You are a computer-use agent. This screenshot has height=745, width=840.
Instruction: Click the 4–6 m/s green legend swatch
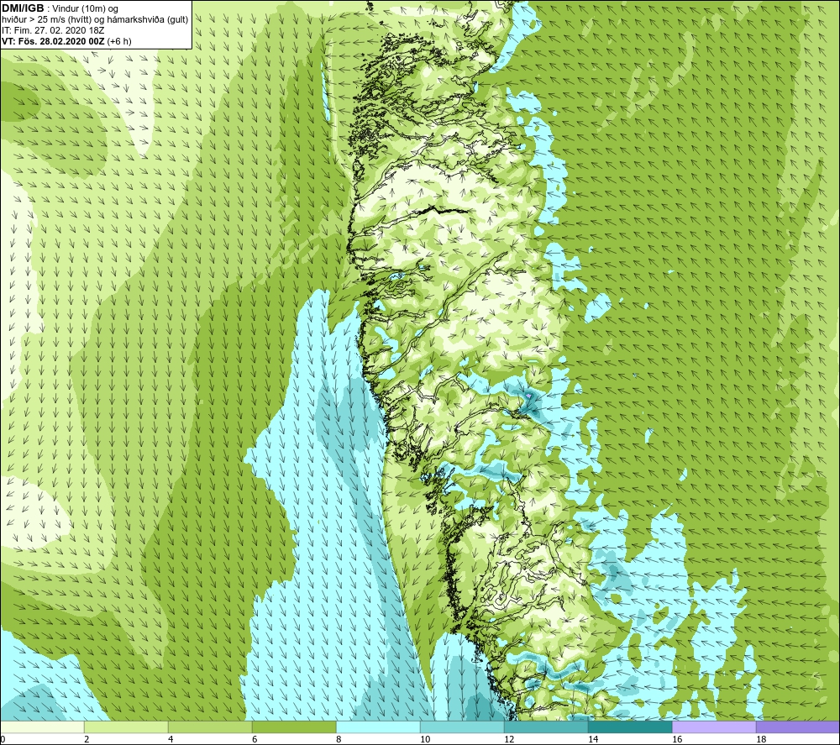(210, 727)
